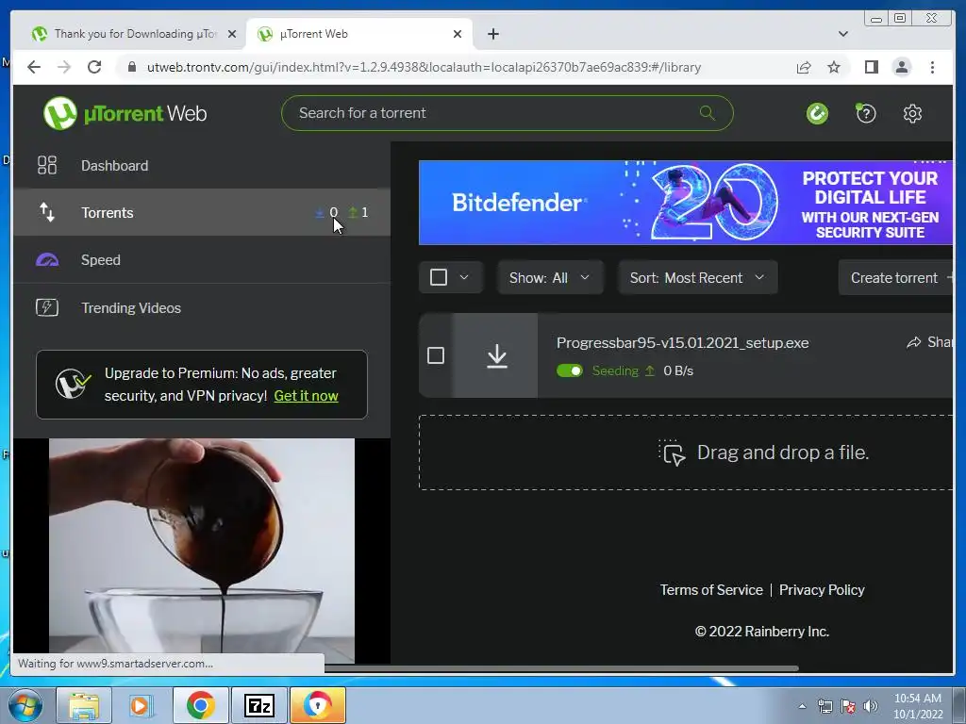Open File Explorer from taskbar
This screenshot has width=966, height=724.
click(84, 705)
